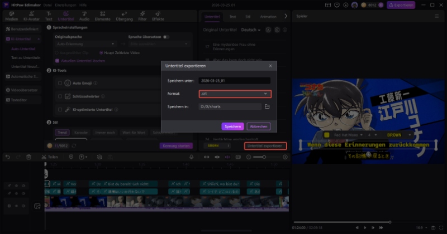Switch to the Stil tab
The height and width of the screenshot is (234, 447).
pyautogui.click(x=248, y=17)
